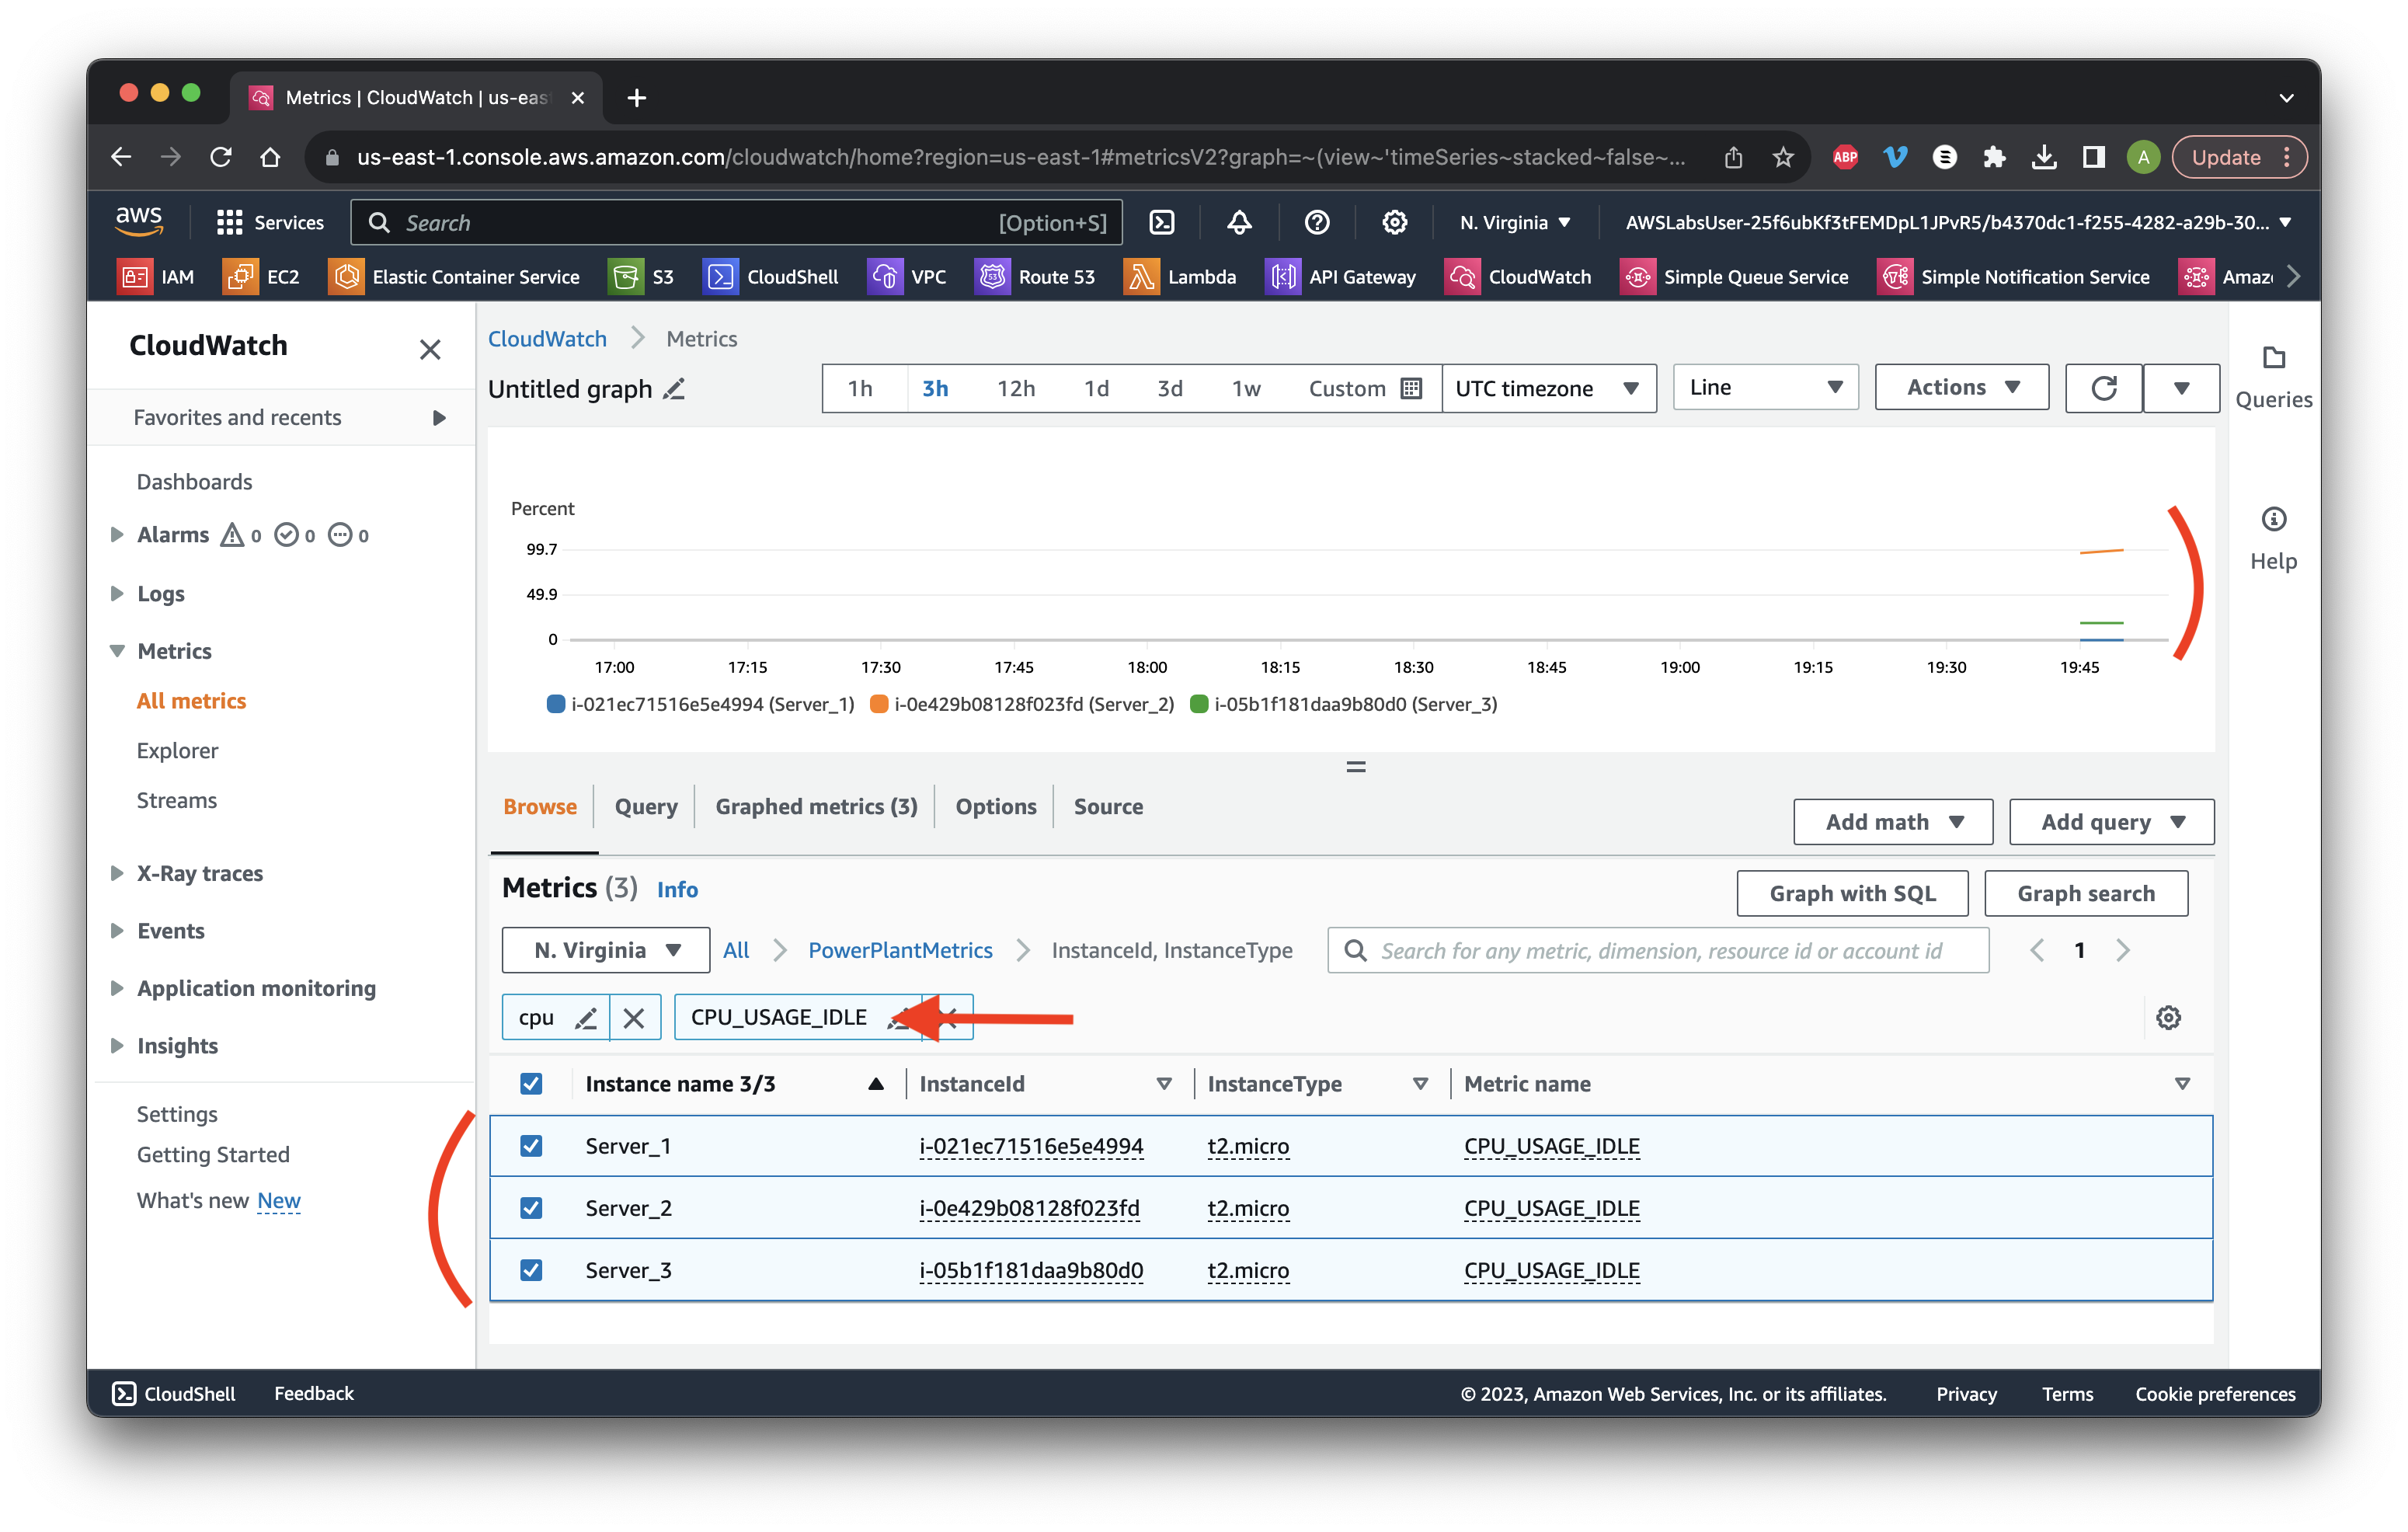Open the AWS support help icon
Viewport: 2408px width, 1532px height.
click(1317, 222)
